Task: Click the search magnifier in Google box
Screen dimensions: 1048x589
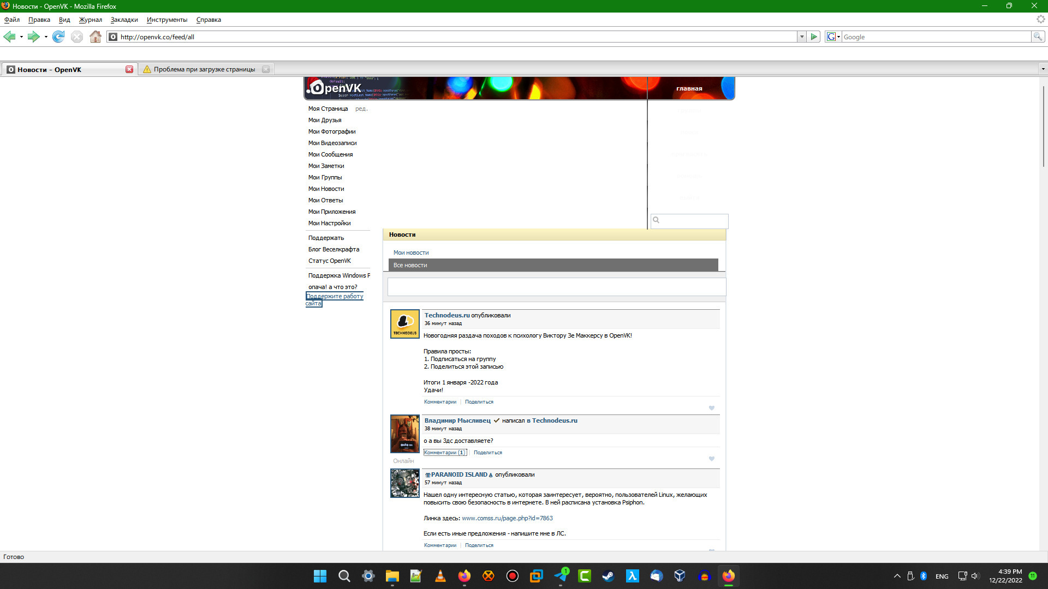Action: click(1038, 37)
